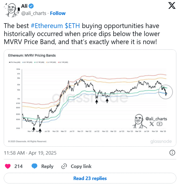Like the tweet with the heart icon
This screenshot has width=179, height=184.
click(8, 166)
